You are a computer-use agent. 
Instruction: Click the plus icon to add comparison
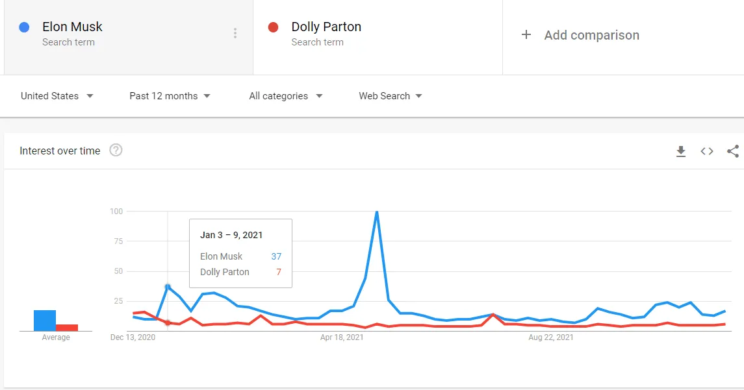pyautogui.click(x=526, y=35)
